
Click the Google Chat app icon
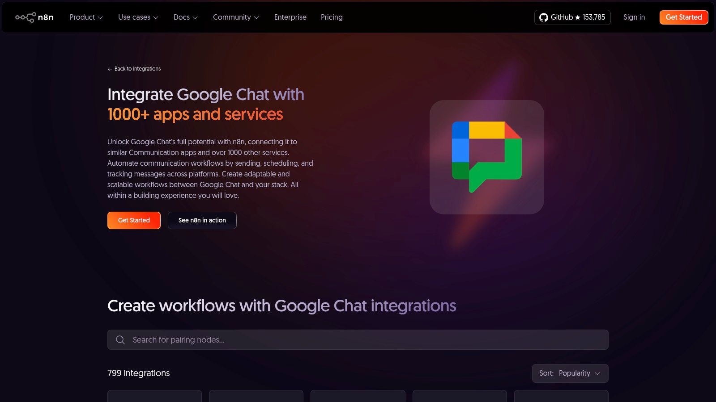click(x=486, y=157)
